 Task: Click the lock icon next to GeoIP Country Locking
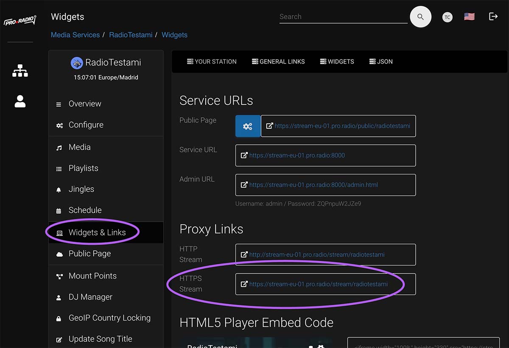pyautogui.click(x=59, y=318)
